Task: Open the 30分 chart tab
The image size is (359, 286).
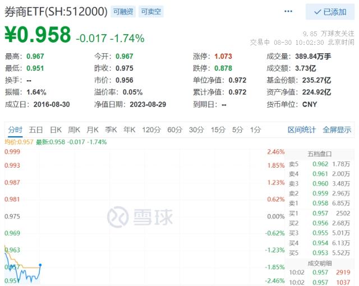Action: [196, 130]
